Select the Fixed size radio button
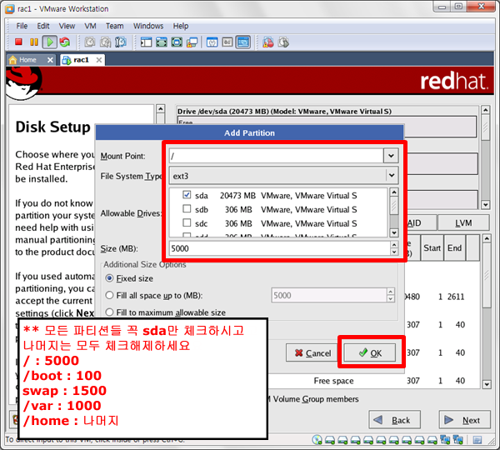The width and height of the screenshot is (500, 450). tap(109, 278)
